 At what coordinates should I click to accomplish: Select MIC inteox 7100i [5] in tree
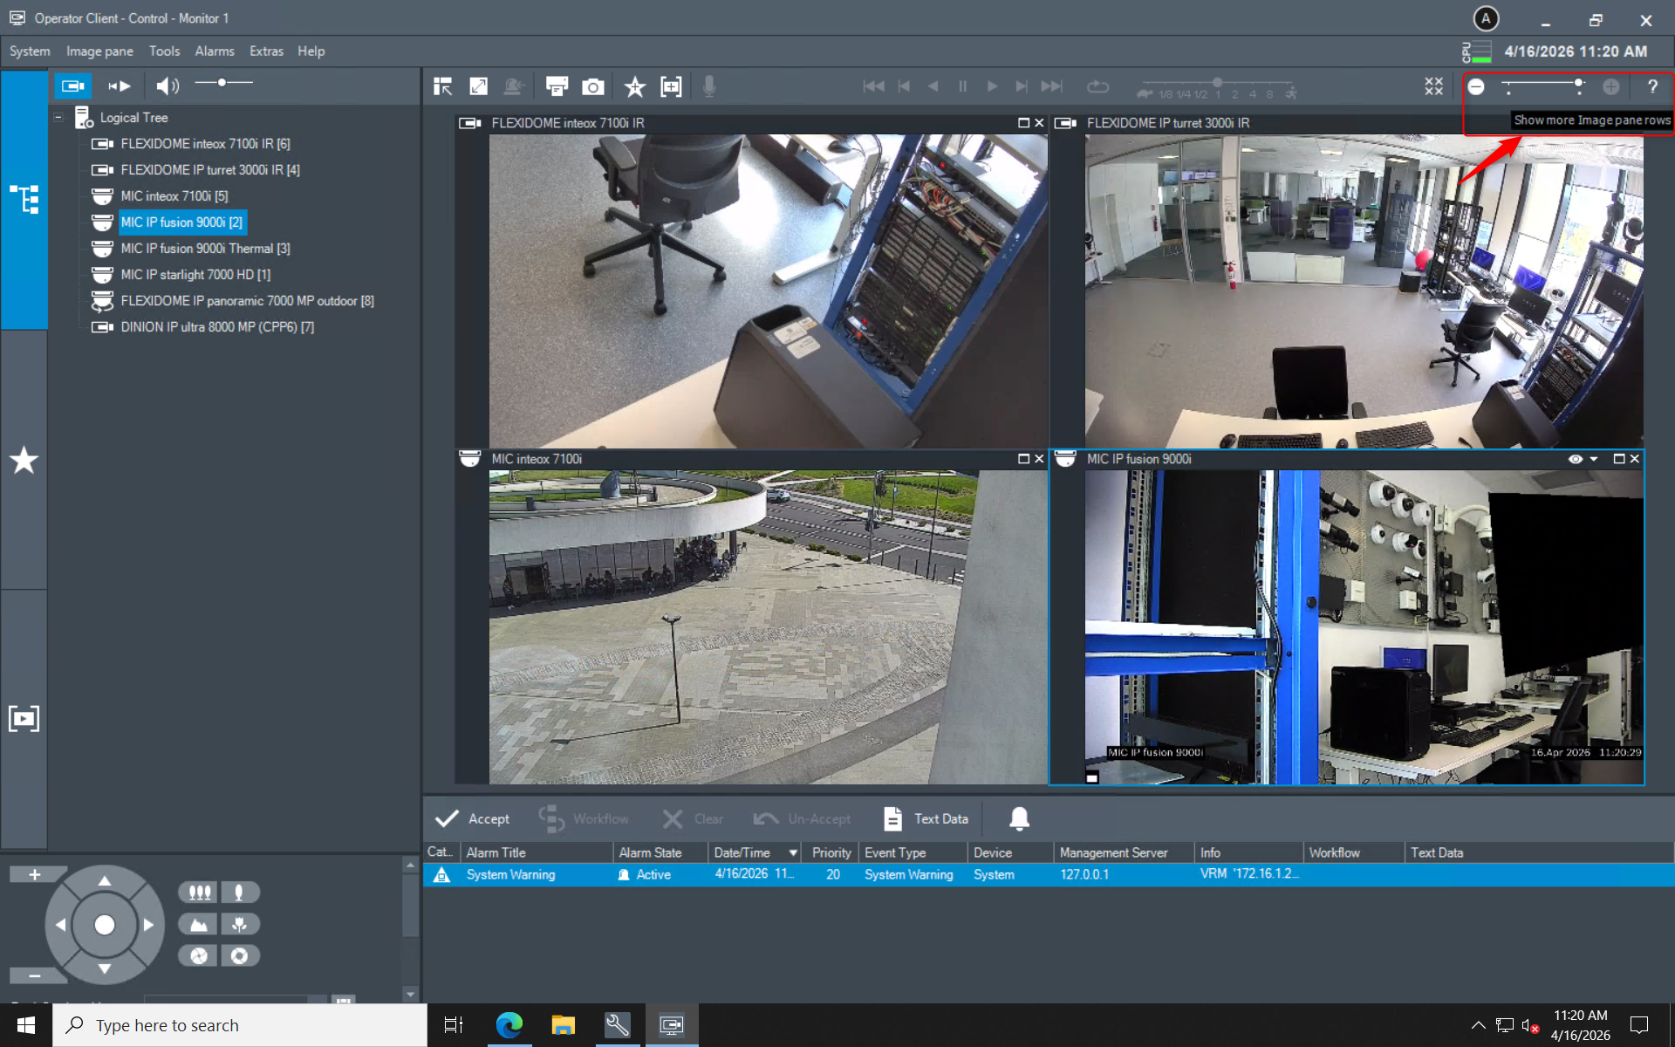pos(174,196)
